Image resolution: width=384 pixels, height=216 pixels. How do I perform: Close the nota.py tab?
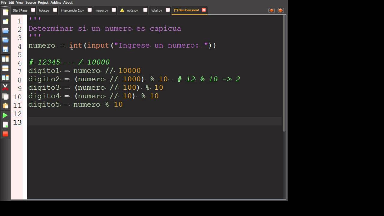click(x=145, y=10)
